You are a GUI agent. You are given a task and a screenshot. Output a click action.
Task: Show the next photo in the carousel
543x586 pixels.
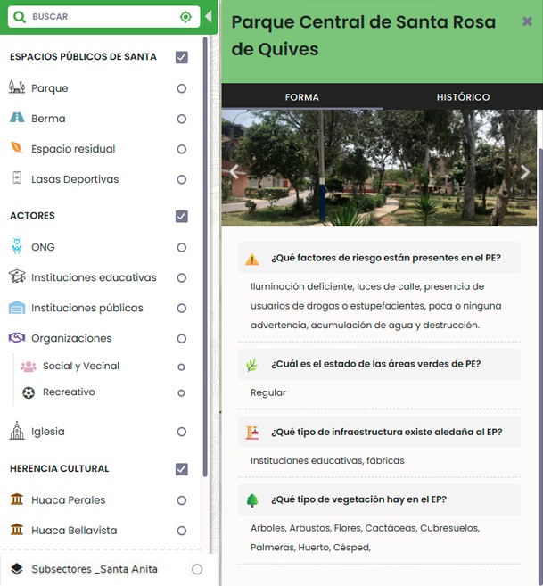click(x=524, y=173)
